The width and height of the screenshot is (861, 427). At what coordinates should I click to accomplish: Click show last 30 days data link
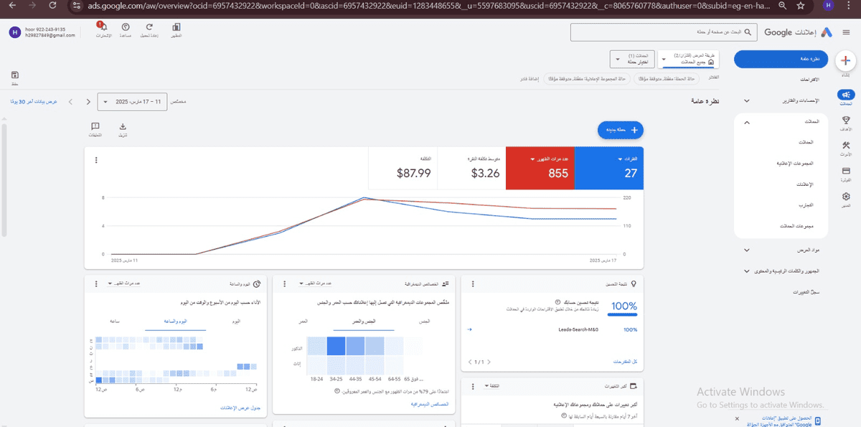(34, 102)
